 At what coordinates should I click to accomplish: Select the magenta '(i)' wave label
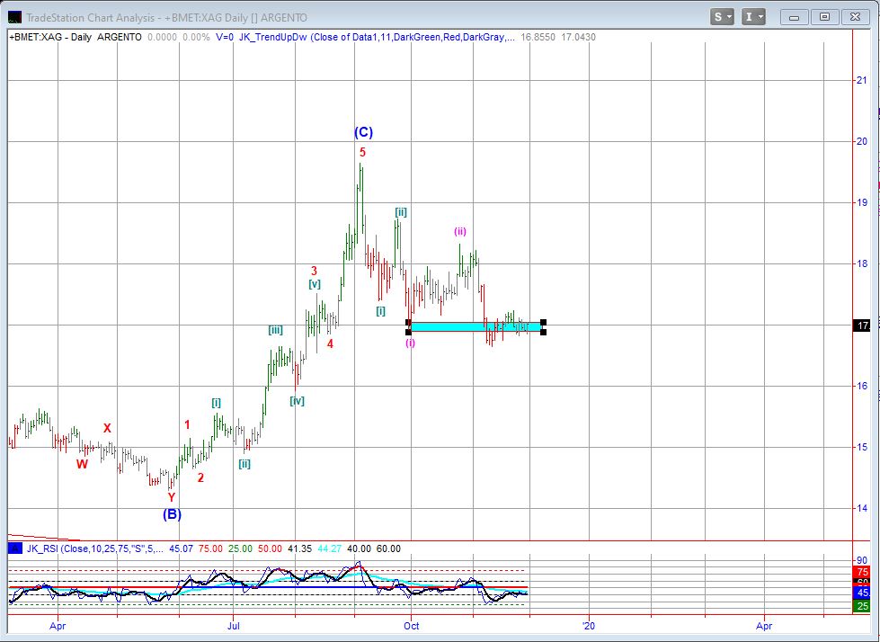pos(410,343)
